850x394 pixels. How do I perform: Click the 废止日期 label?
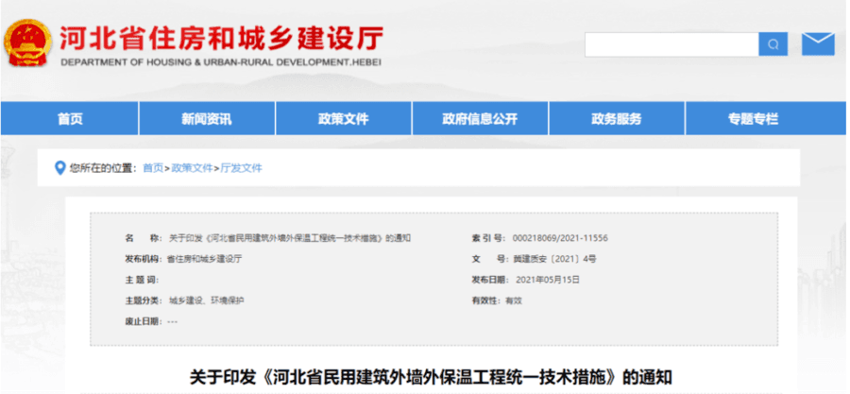pos(144,321)
